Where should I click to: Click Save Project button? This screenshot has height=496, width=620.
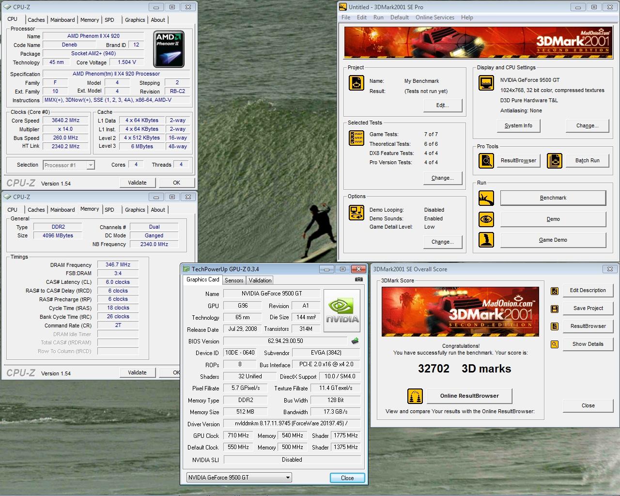pyautogui.click(x=588, y=308)
